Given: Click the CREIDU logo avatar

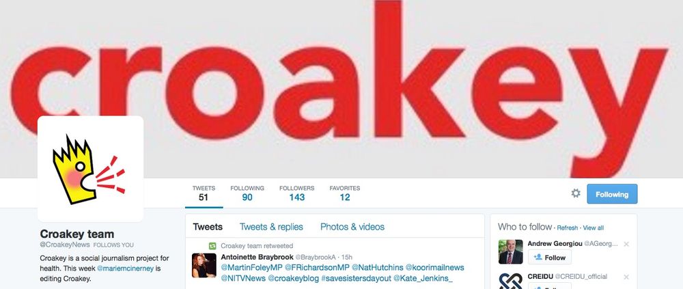Looking at the screenshot, I should click(510, 281).
